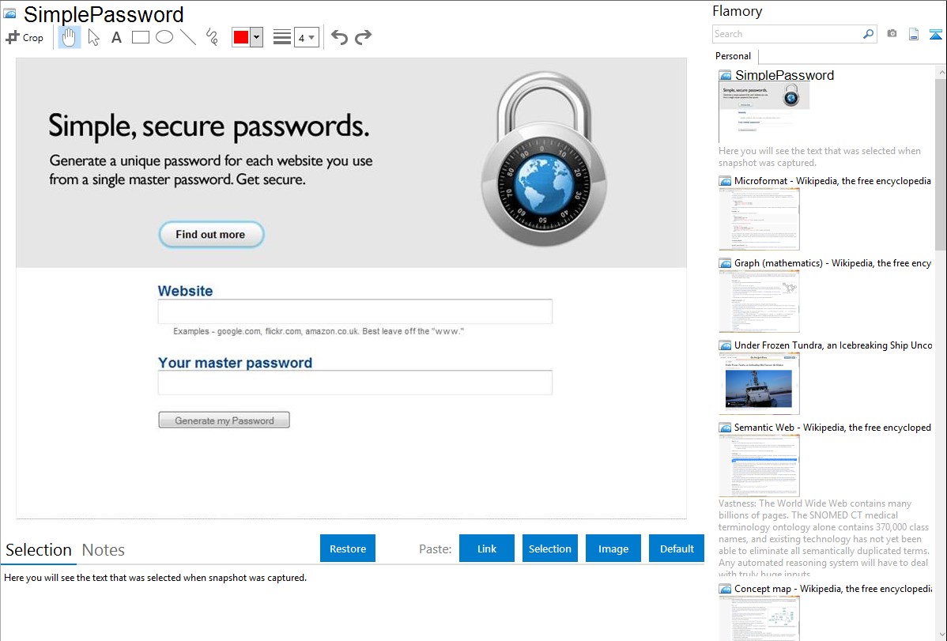Choose the arrow pointer tool
The height and width of the screenshot is (641, 947).
point(93,37)
